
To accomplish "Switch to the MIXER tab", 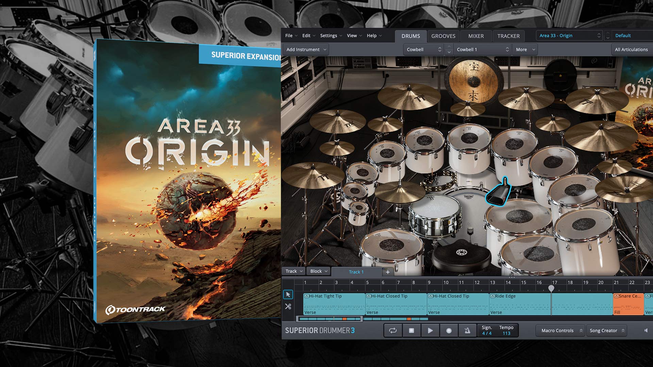I will (476, 36).
